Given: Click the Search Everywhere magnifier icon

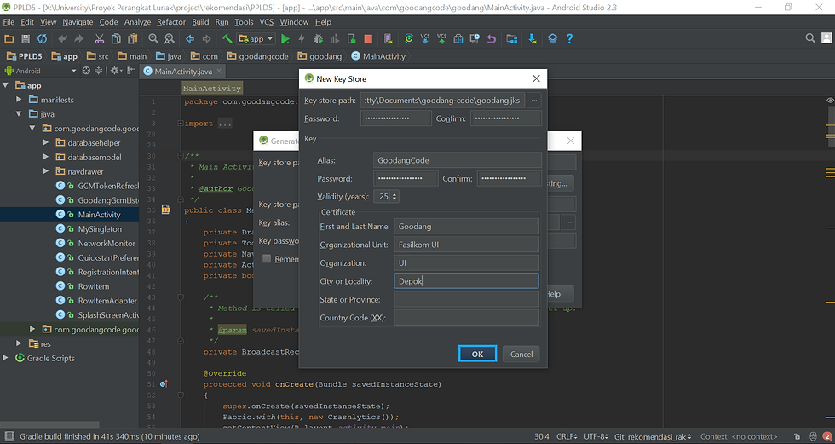Looking at the screenshot, I should coord(810,38).
